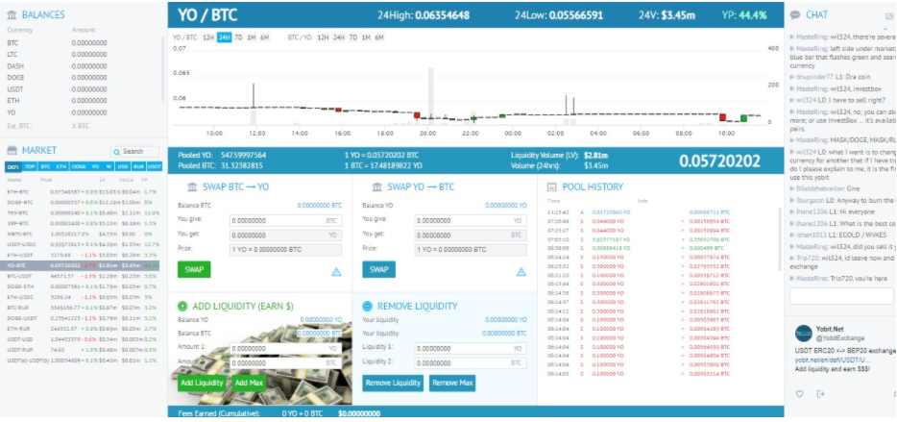Set YO/BTC chart to 1M
The height and width of the screenshot is (422, 897).
(x=251, y=37)
